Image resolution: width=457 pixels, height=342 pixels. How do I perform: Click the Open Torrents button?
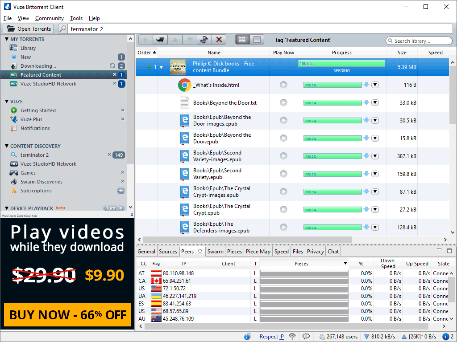[x=29, y=29]
